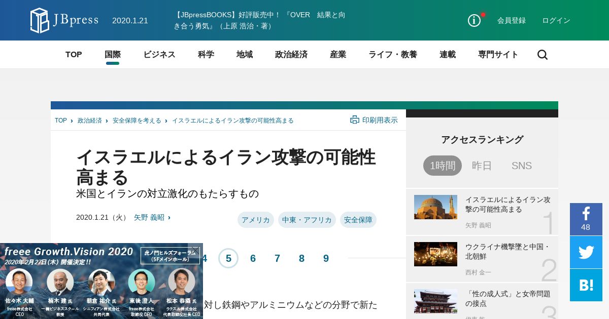This screenshot has height=319, width=609.
Task: Click the ログイン login link
Action: tap(556, 20)
